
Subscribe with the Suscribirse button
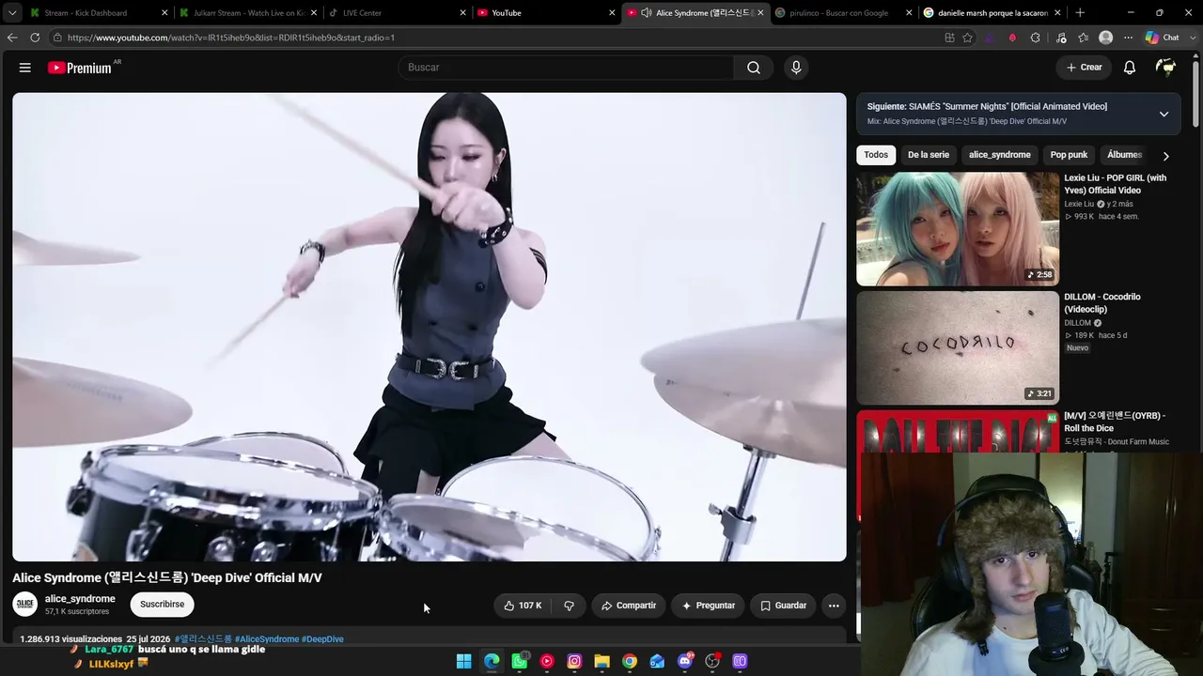162,605
